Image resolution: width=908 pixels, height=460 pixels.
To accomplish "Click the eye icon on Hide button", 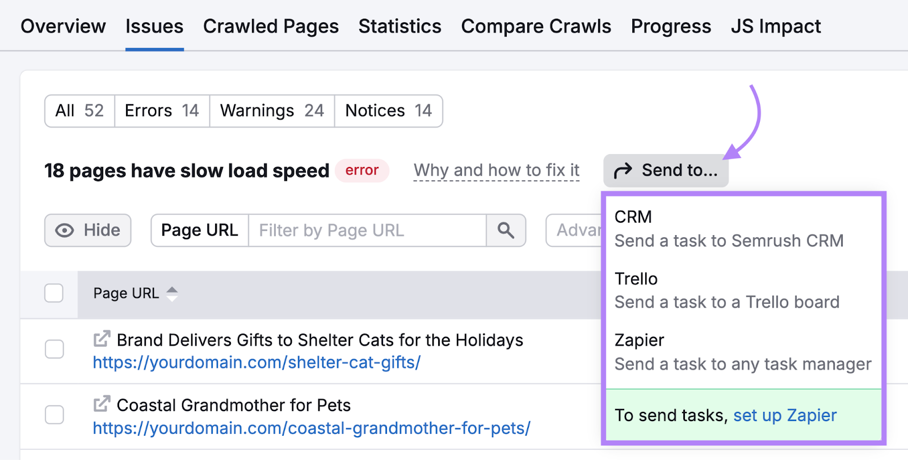I will click(x=65, y=230).
